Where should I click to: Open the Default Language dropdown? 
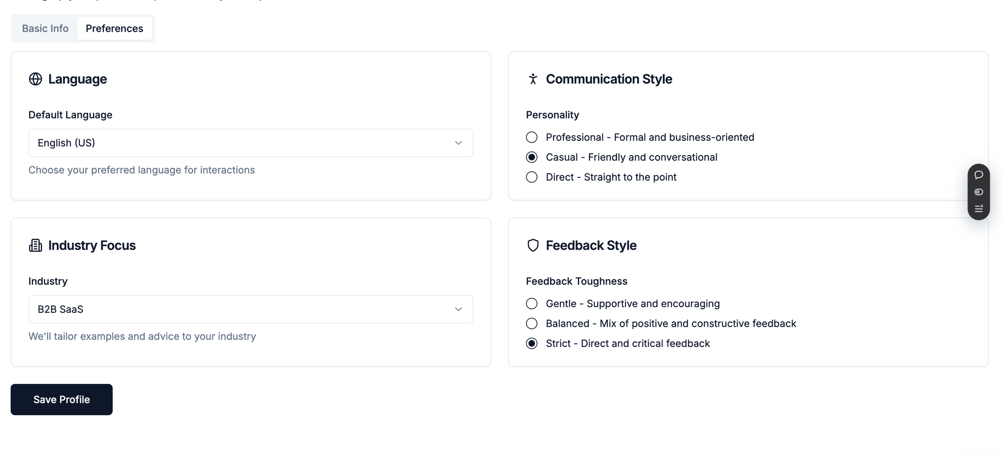coord(251,143)
